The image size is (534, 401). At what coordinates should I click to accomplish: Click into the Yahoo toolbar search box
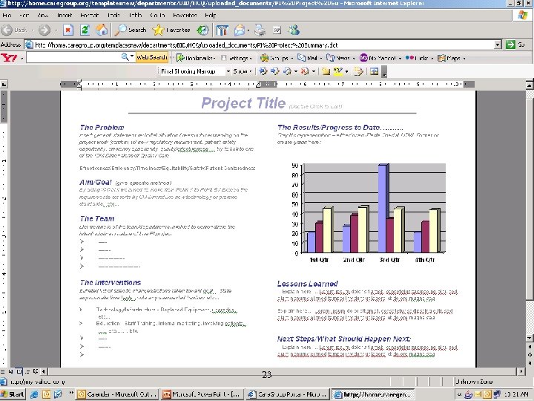[x=73, y=58]
